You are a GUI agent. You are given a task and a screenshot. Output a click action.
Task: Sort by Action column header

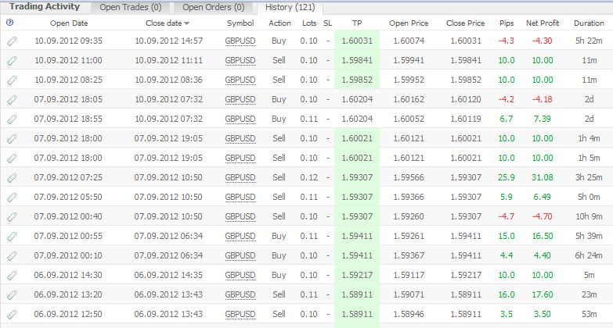coord(279,23)
